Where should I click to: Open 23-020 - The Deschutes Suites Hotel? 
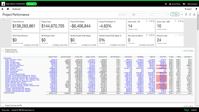tap(14, 87)
